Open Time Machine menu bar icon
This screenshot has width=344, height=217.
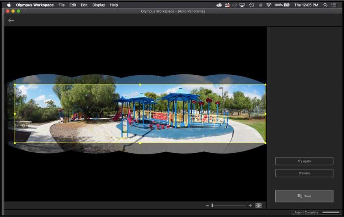pos(251,5)
